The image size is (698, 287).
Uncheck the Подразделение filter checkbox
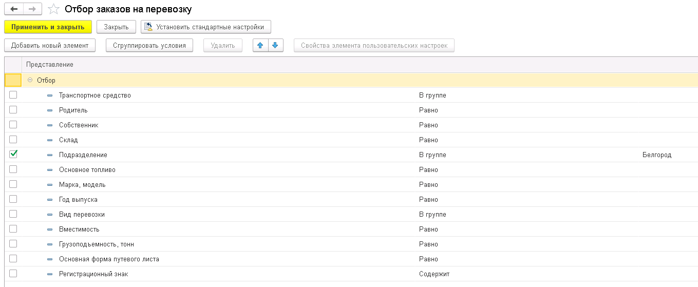click(13, 154)
